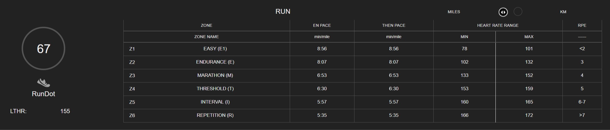Viewport: 610px width, 130px height.
Task: Click the HEART RATE RANGE header
Action: [498, 25]
